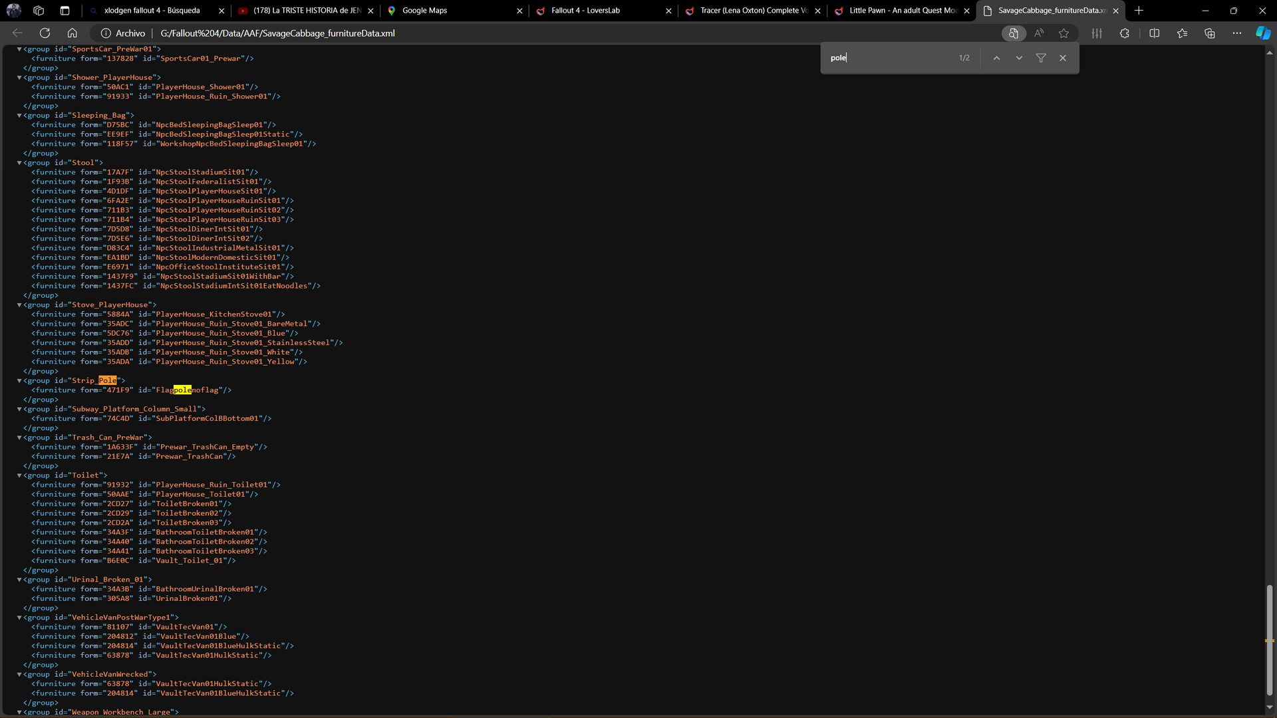The width and height of the screenshot is (1277, 718).
Task: Jump to previous find result
Action: 996,58
